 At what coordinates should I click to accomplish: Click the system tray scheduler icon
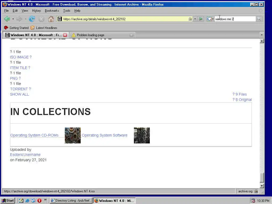tap(253, 201)
